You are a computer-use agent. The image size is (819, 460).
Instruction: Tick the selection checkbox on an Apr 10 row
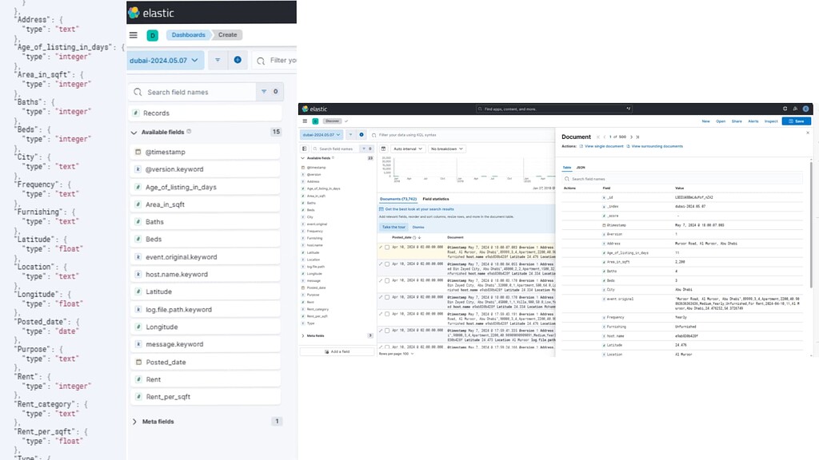(x=386, y=264)
